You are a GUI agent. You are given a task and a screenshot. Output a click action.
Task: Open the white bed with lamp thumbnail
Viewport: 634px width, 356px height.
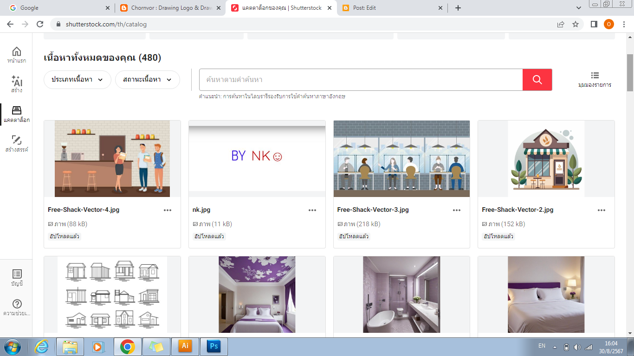click(546, 295)
